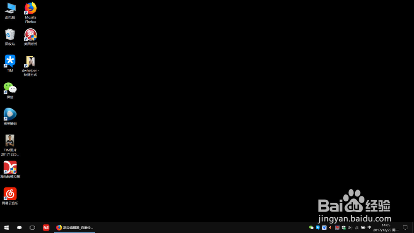This screenshot has height=233, width=414.
Task: Open the system volume control
Action: tap(350, 228)
